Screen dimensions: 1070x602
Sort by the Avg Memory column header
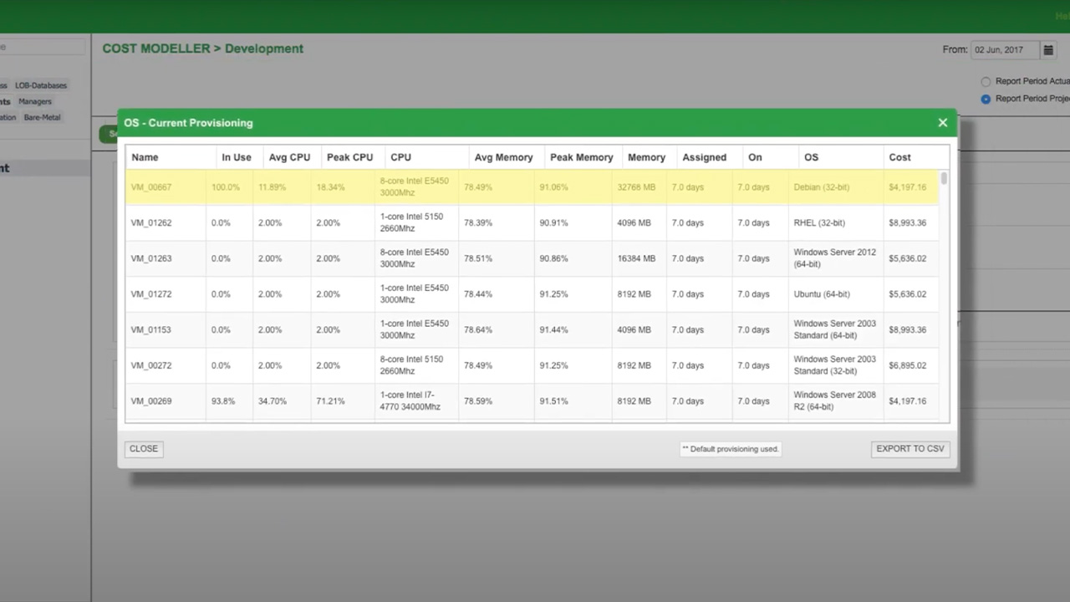point(503,157)
